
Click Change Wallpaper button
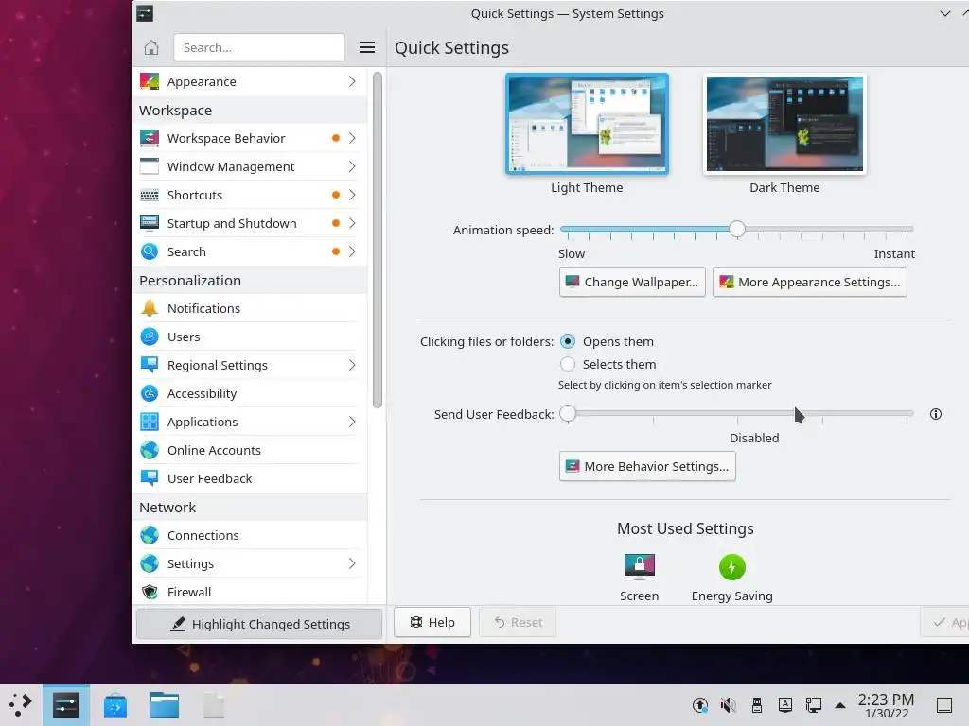point(631,282)
